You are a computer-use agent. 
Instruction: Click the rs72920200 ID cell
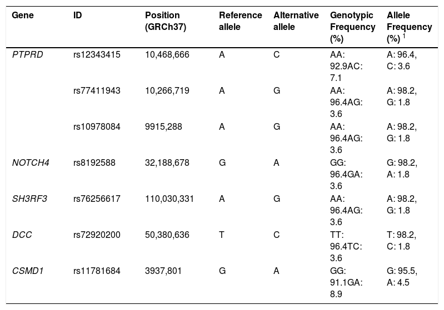[97, 235]
